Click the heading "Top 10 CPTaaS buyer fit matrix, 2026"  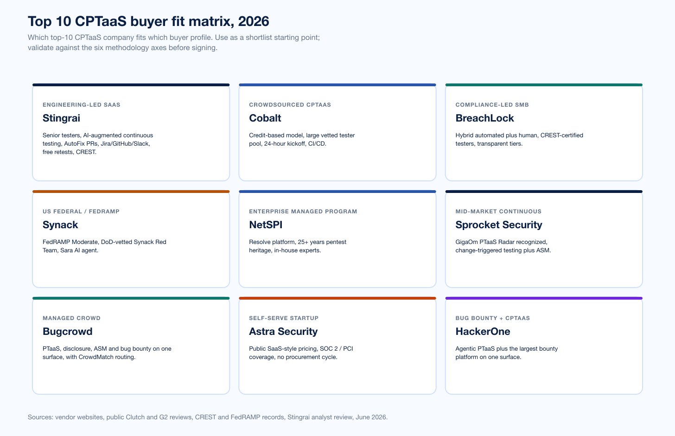(x=148, y=21)
